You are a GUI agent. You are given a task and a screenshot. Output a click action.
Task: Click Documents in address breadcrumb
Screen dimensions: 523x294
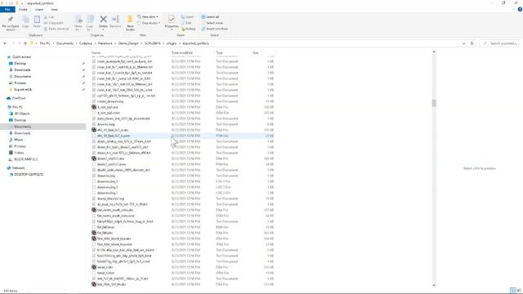click(65, 43)
